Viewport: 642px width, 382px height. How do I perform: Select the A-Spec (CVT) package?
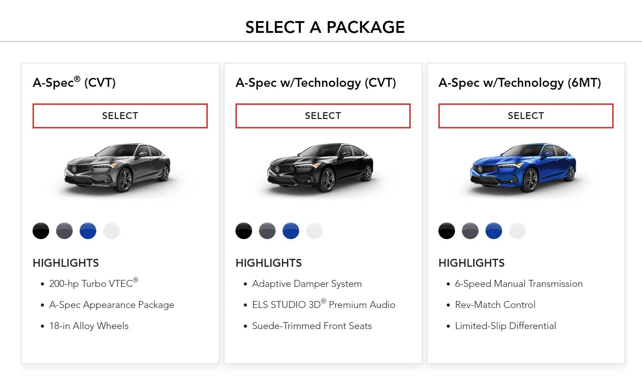tap(120, 116)
